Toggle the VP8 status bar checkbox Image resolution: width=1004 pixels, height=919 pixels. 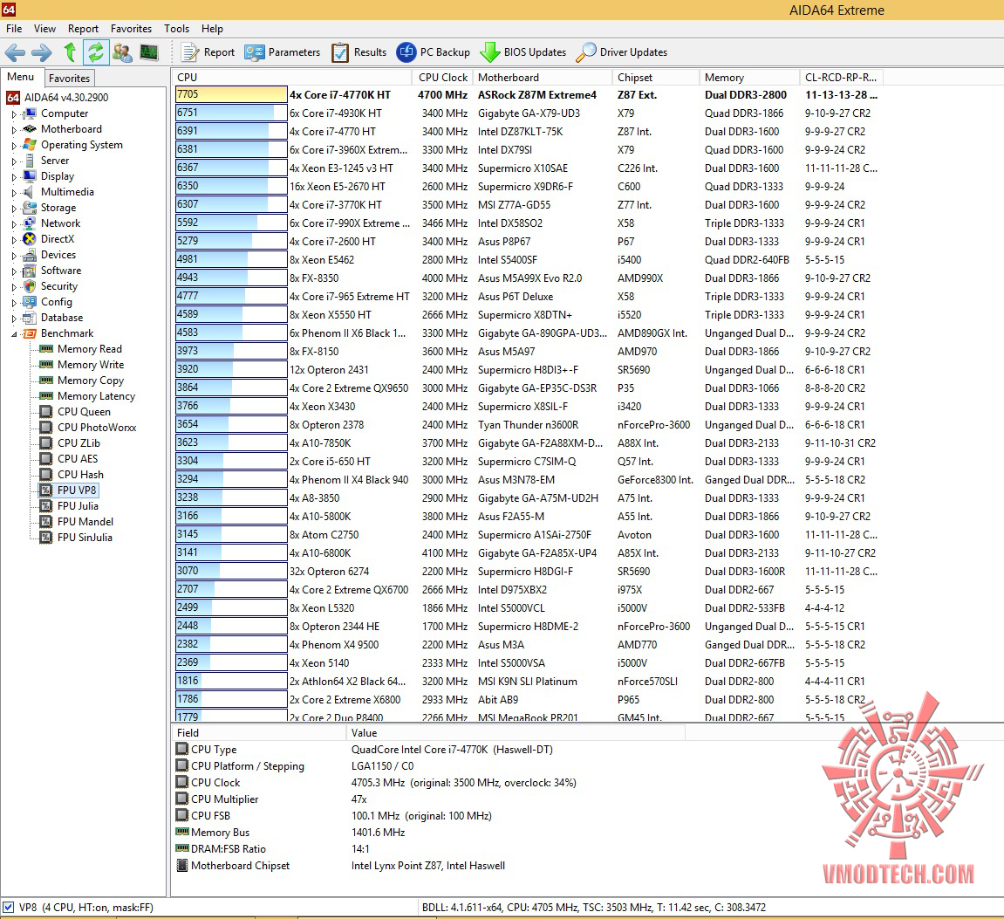[9, 908]
